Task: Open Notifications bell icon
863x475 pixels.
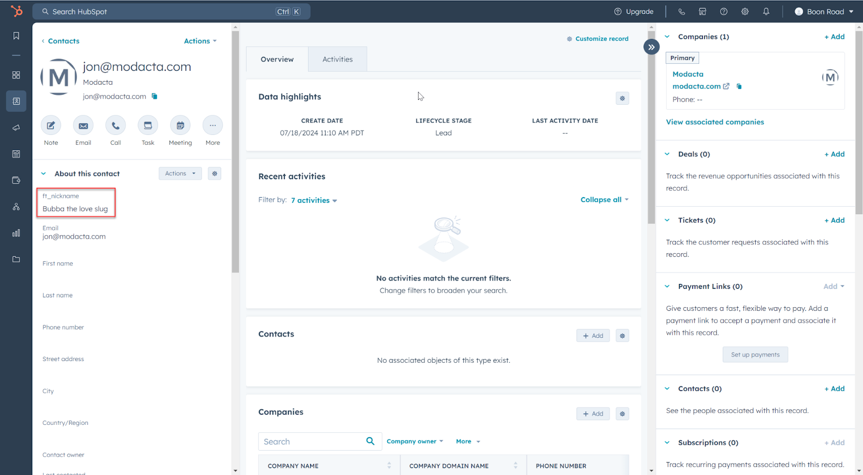Action: tap(766, 11)
